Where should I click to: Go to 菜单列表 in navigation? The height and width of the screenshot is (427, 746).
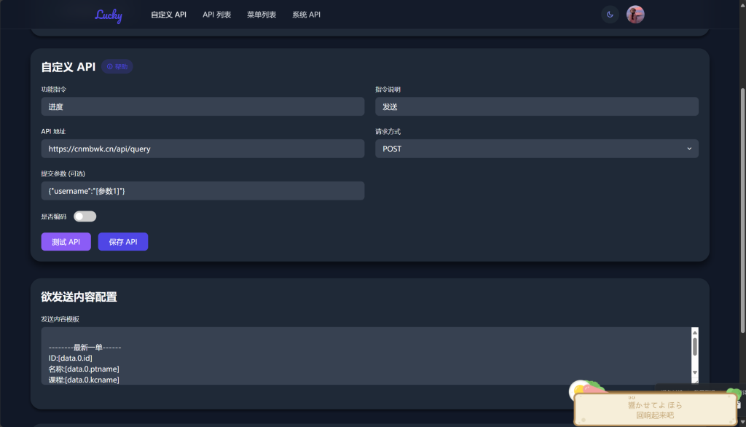[x=262, y=15]
